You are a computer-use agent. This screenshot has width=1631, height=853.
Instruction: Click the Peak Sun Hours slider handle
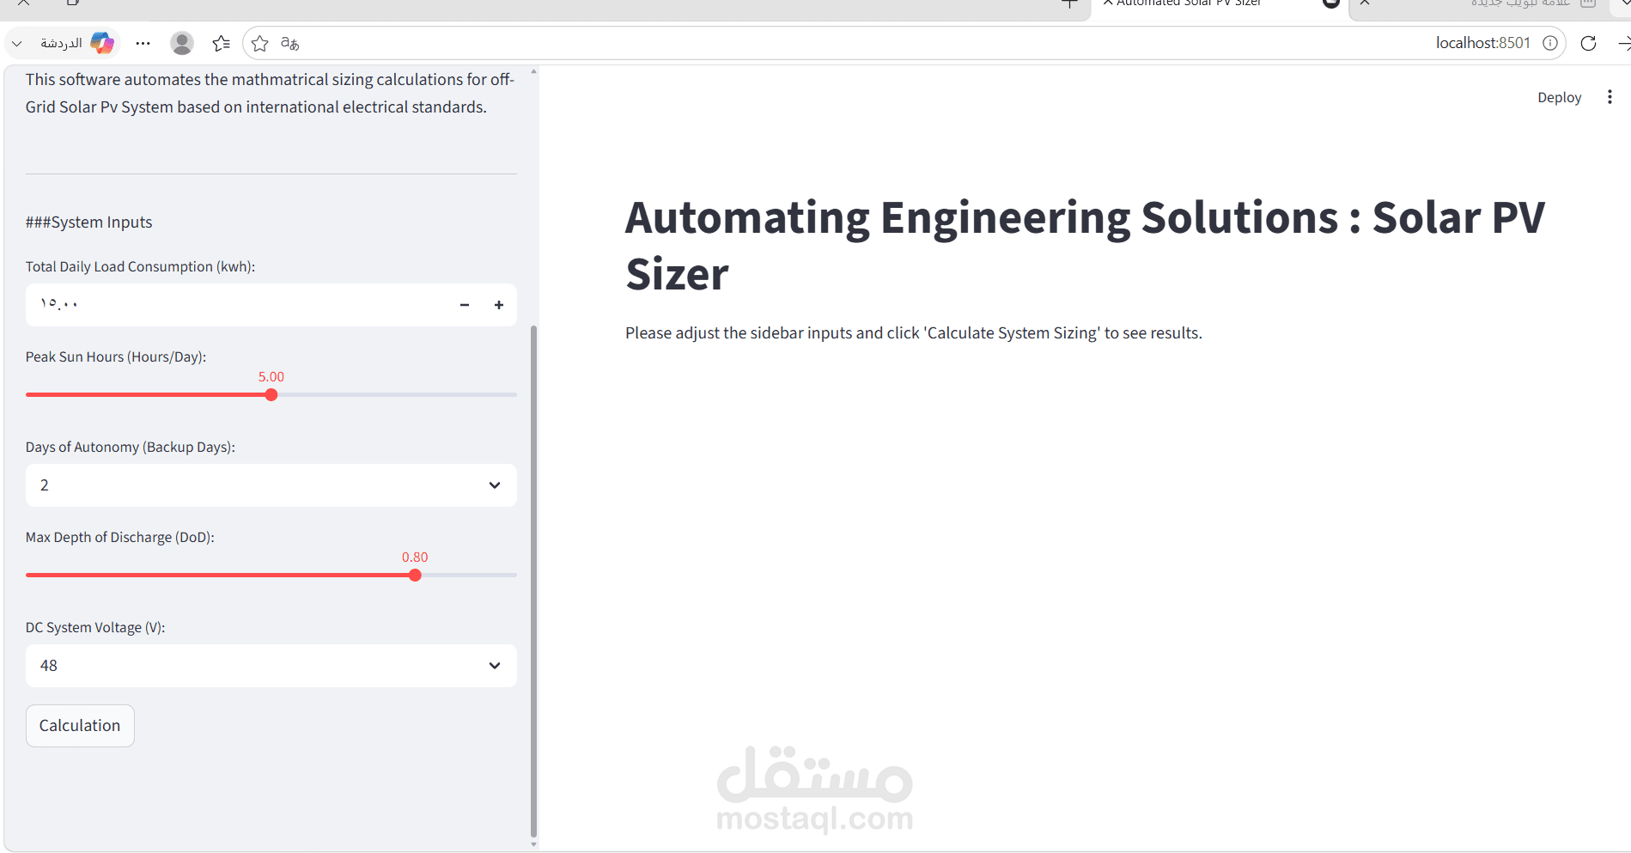pos(271,395)
